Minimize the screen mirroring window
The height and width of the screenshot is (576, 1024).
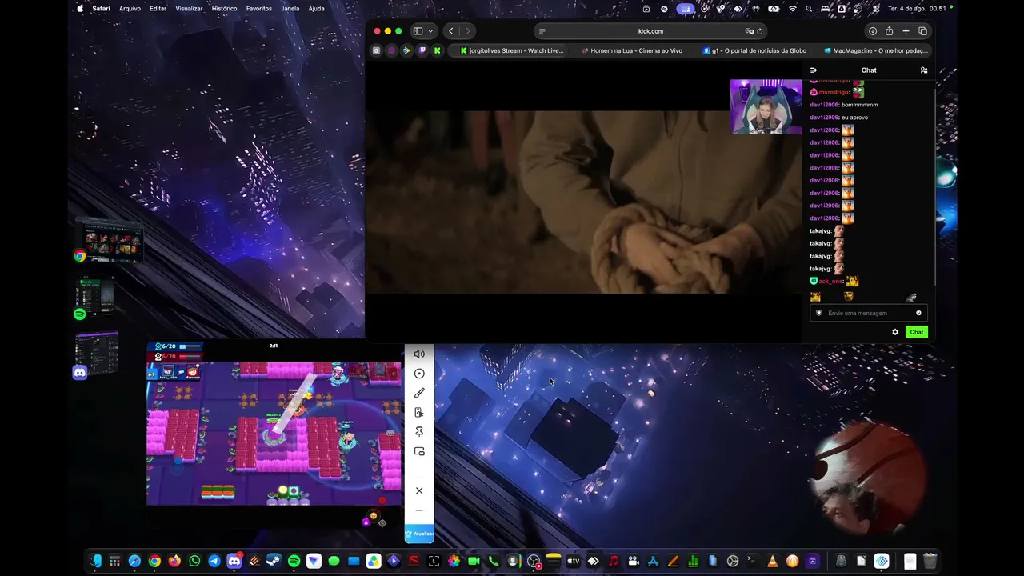pos(419,510)
